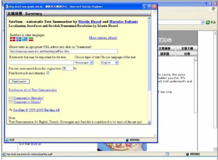The width and height of the screenshot is (218, 160).
Task: Pick the Greek flag interface language
Action: pyautogui.click(x=25, y=39)
